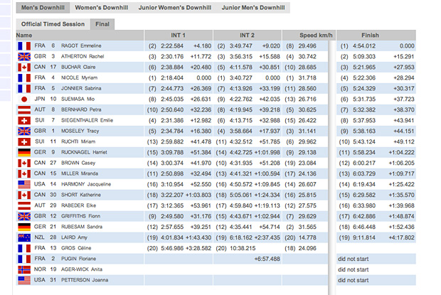Click the Canadian flag beside BUCHAR Claire
This screenshot has width=441, height=295.
24,67
